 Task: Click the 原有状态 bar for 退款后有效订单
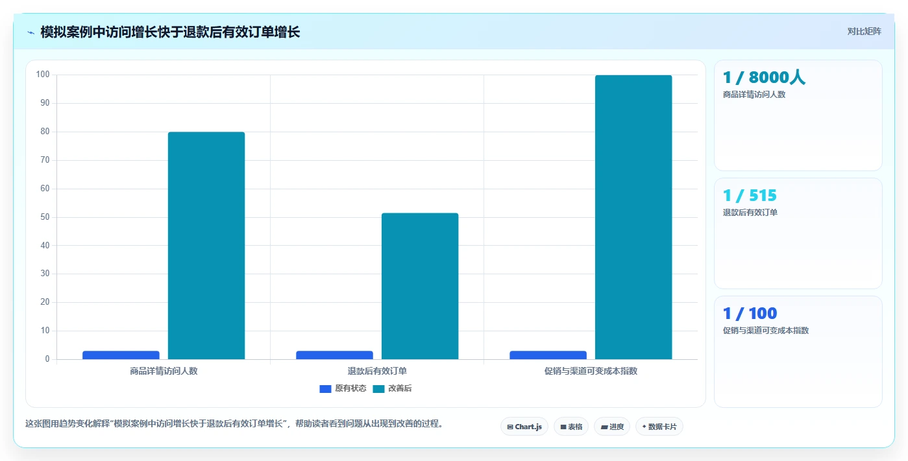click(334, 355)
